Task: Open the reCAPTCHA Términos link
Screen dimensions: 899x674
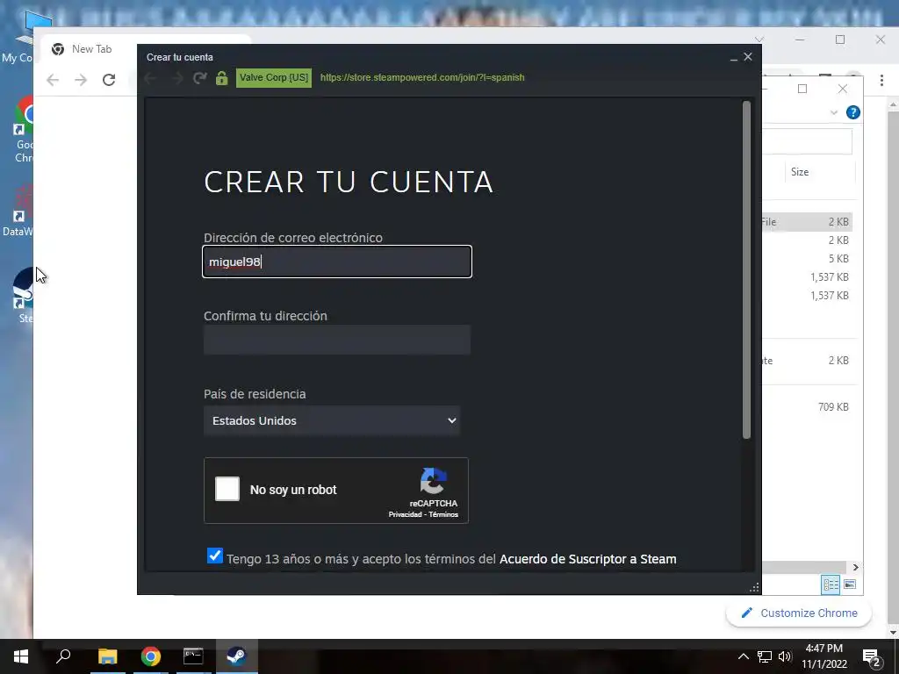Action: [443, 514]
